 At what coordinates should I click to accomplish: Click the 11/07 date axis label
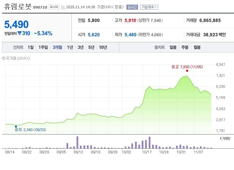(198, 152)
